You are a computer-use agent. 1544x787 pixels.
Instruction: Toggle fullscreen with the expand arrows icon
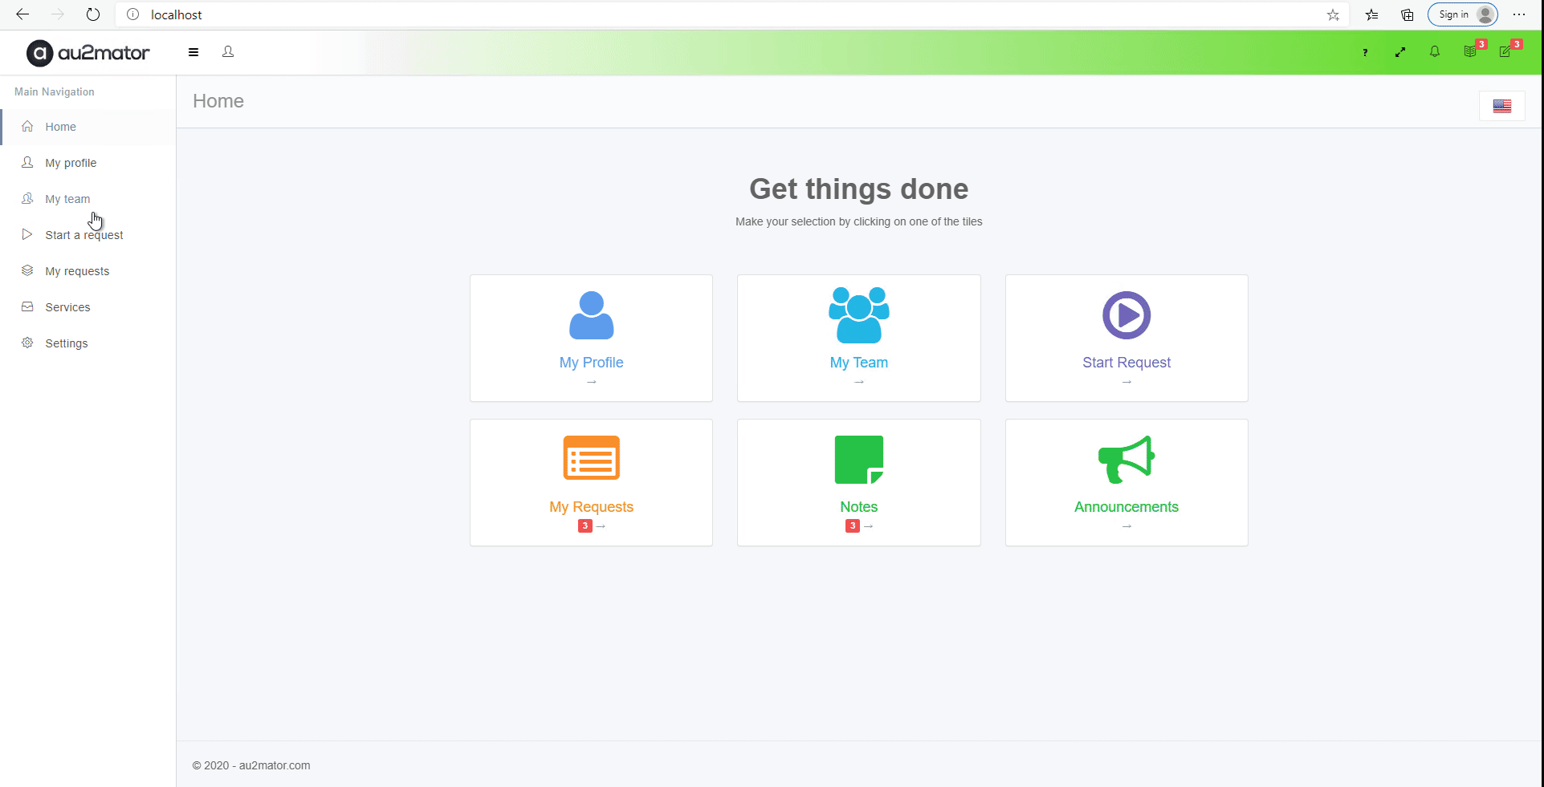[x=1400, y=52]
